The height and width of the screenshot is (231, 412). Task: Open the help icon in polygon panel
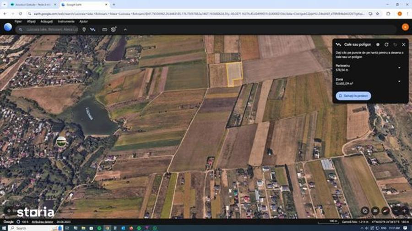(x=378, y=45)
